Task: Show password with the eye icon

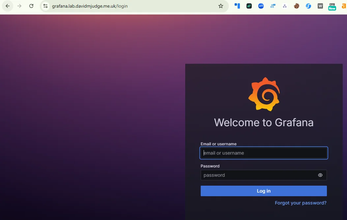Action: tap(320, 175)
